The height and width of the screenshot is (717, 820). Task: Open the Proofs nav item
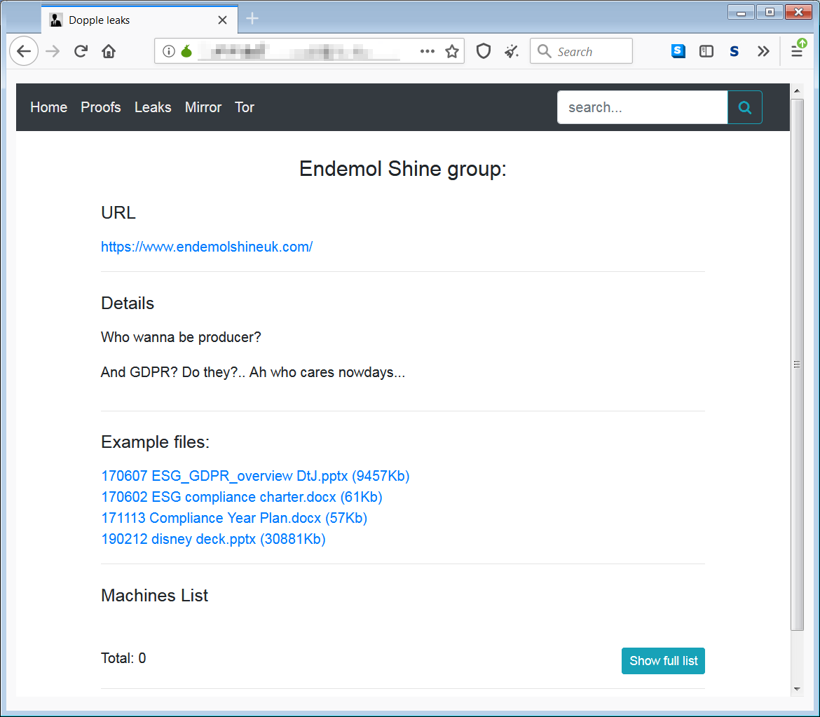coord(101,107)
